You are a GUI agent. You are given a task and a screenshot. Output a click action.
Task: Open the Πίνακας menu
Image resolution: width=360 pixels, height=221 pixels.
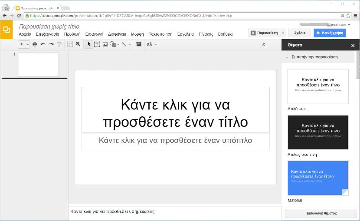coord(206,34)
